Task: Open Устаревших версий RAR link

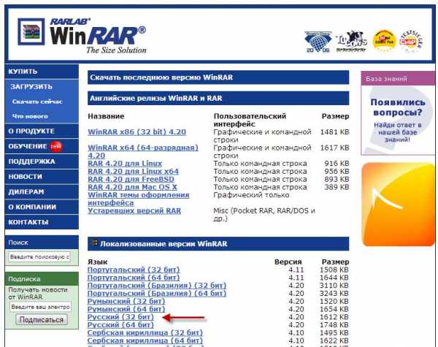Action: (134, 210)
